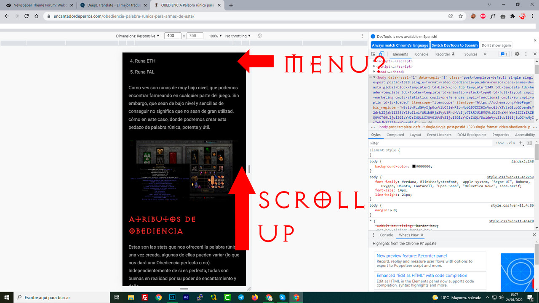Switch to the Sources tab
Viewport: 539px width, 303px height.
(x=471, y=54)
